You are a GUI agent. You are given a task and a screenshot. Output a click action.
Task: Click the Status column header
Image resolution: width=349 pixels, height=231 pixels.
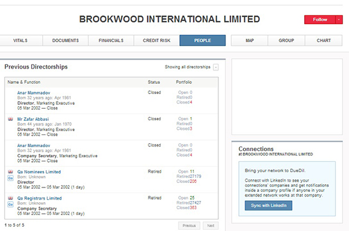(x=154, y=82)
